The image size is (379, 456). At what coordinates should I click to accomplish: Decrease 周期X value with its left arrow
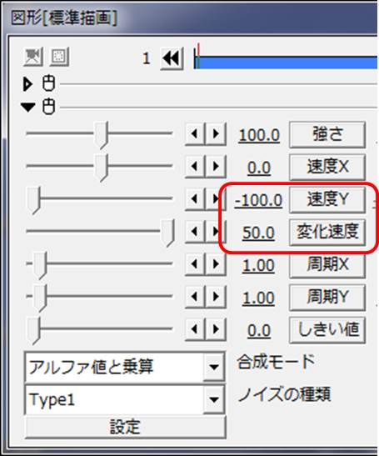(195, 264)
